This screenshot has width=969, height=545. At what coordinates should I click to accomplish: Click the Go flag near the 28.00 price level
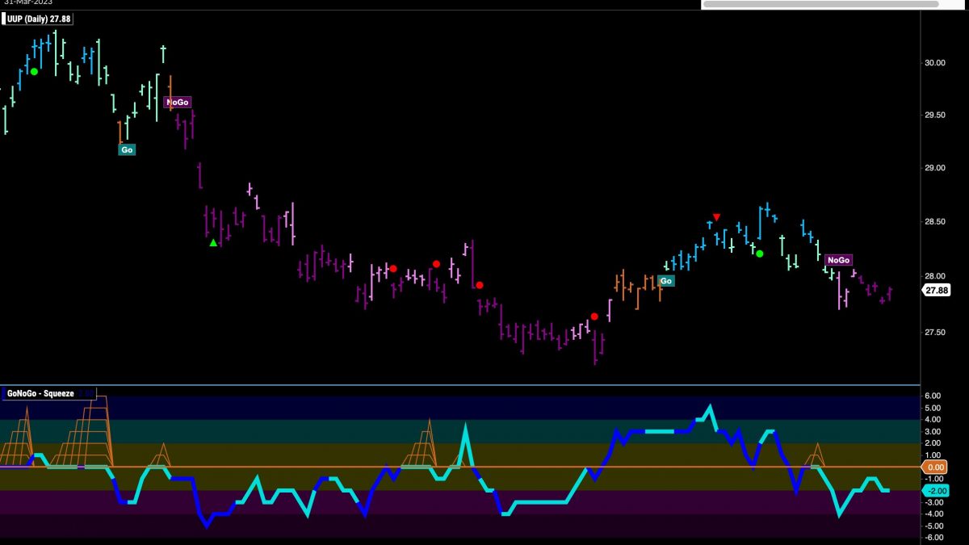pyautogui.click(x=666, y=281)
